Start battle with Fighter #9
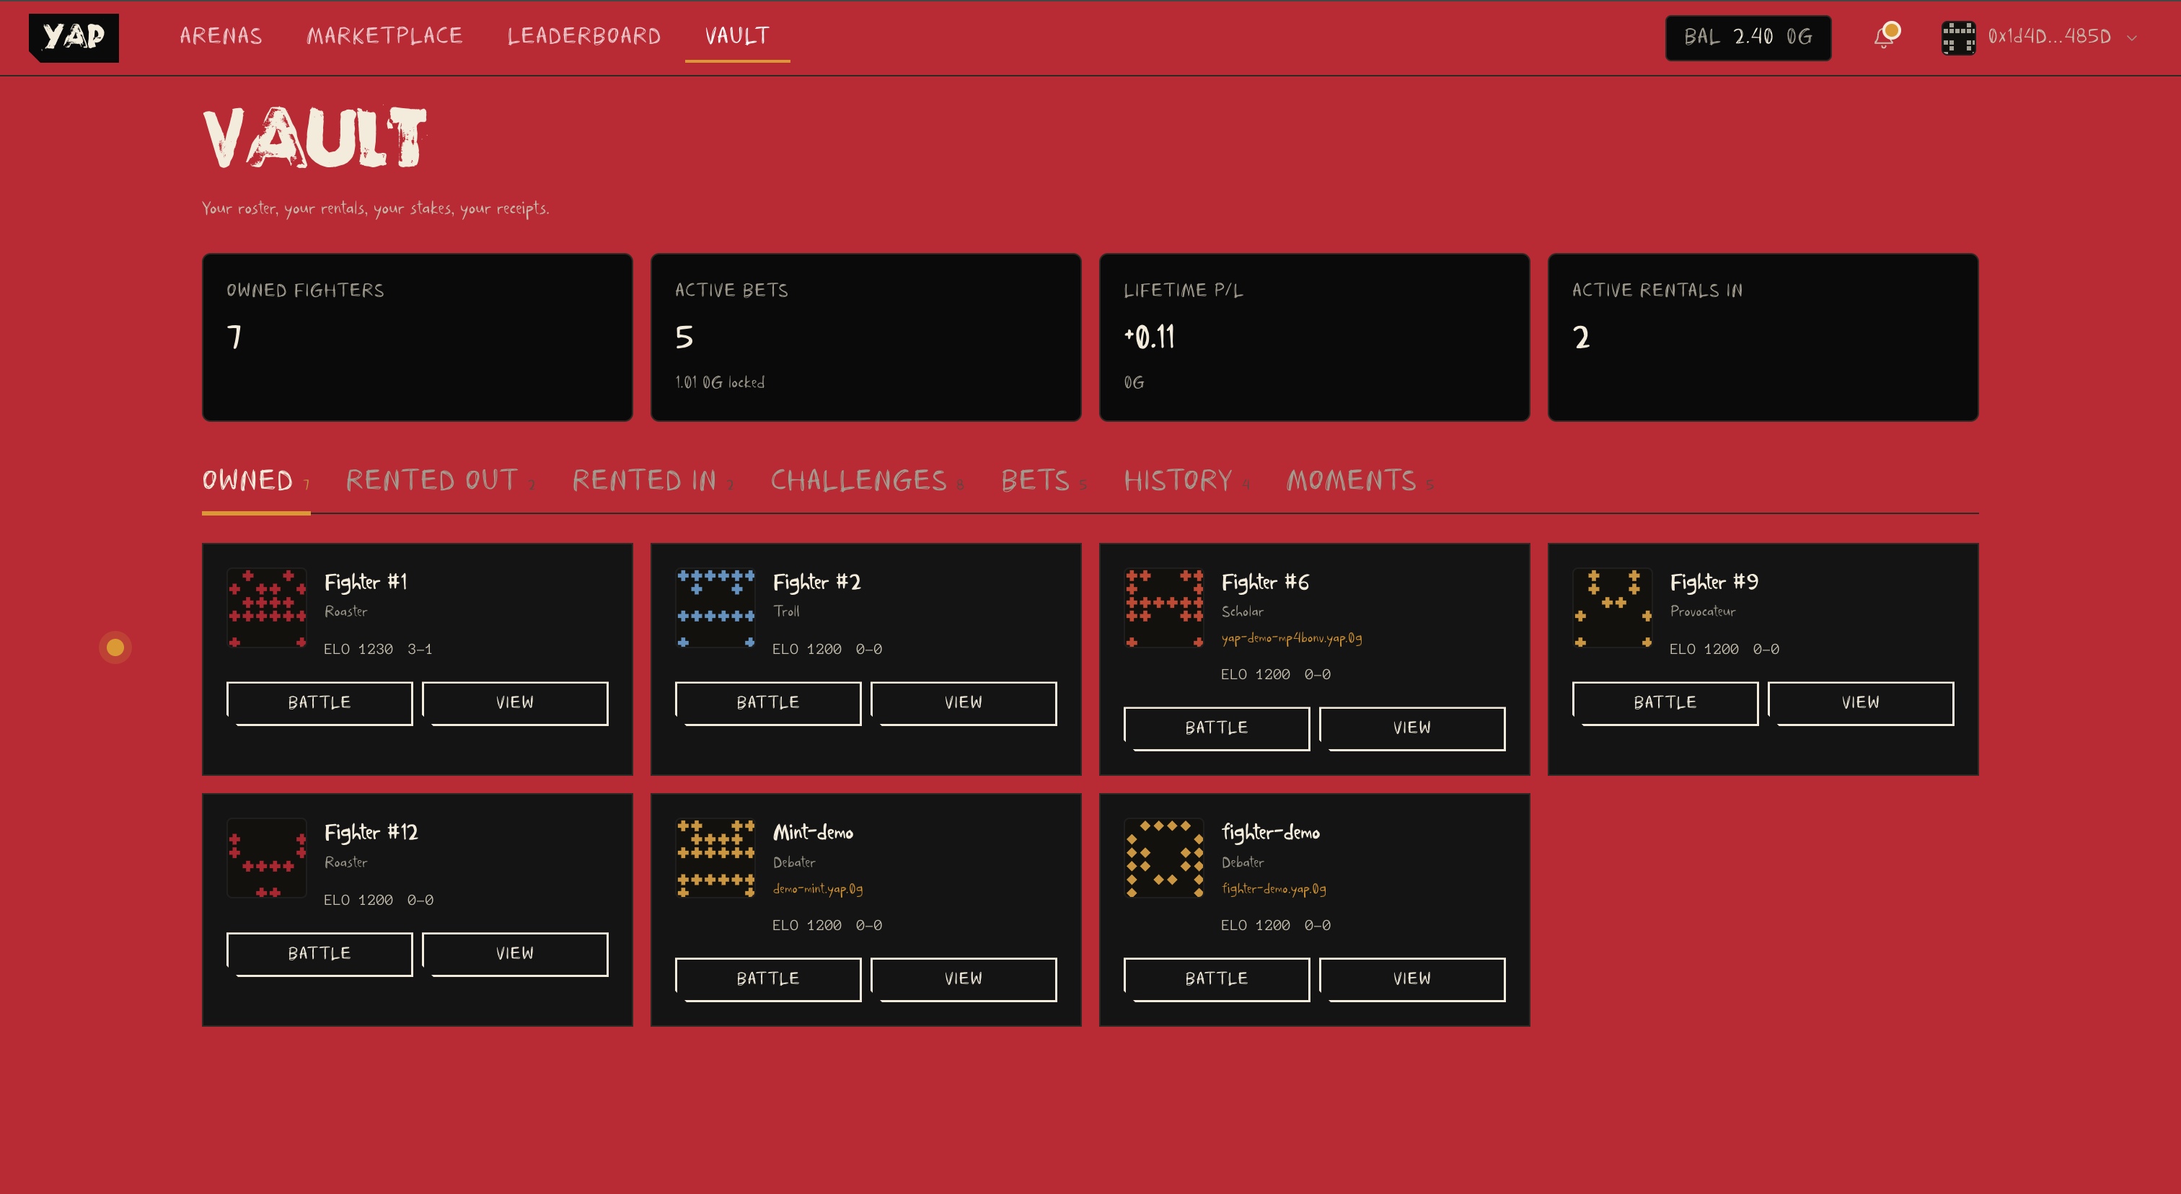The image size is (2181, 1194). click(1665, 703)
